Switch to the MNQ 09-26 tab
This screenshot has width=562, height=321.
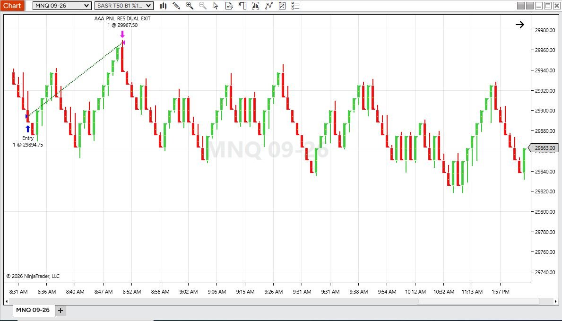pyautogui.click(x=33, y=310)
